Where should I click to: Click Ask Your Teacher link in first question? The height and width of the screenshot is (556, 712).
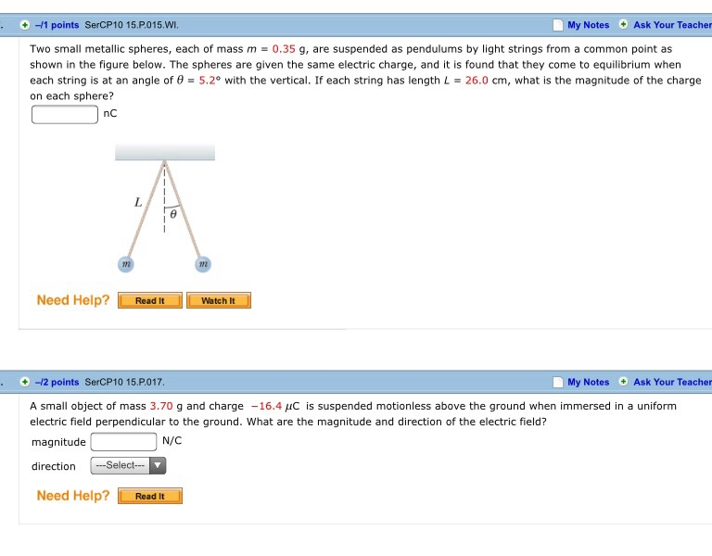click(672, 25)
